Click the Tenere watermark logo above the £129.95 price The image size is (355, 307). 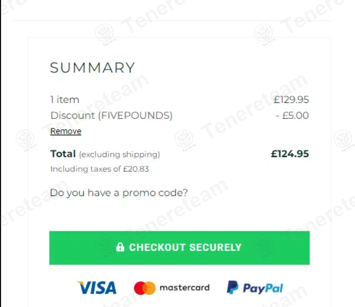click(x=263, y=34)
